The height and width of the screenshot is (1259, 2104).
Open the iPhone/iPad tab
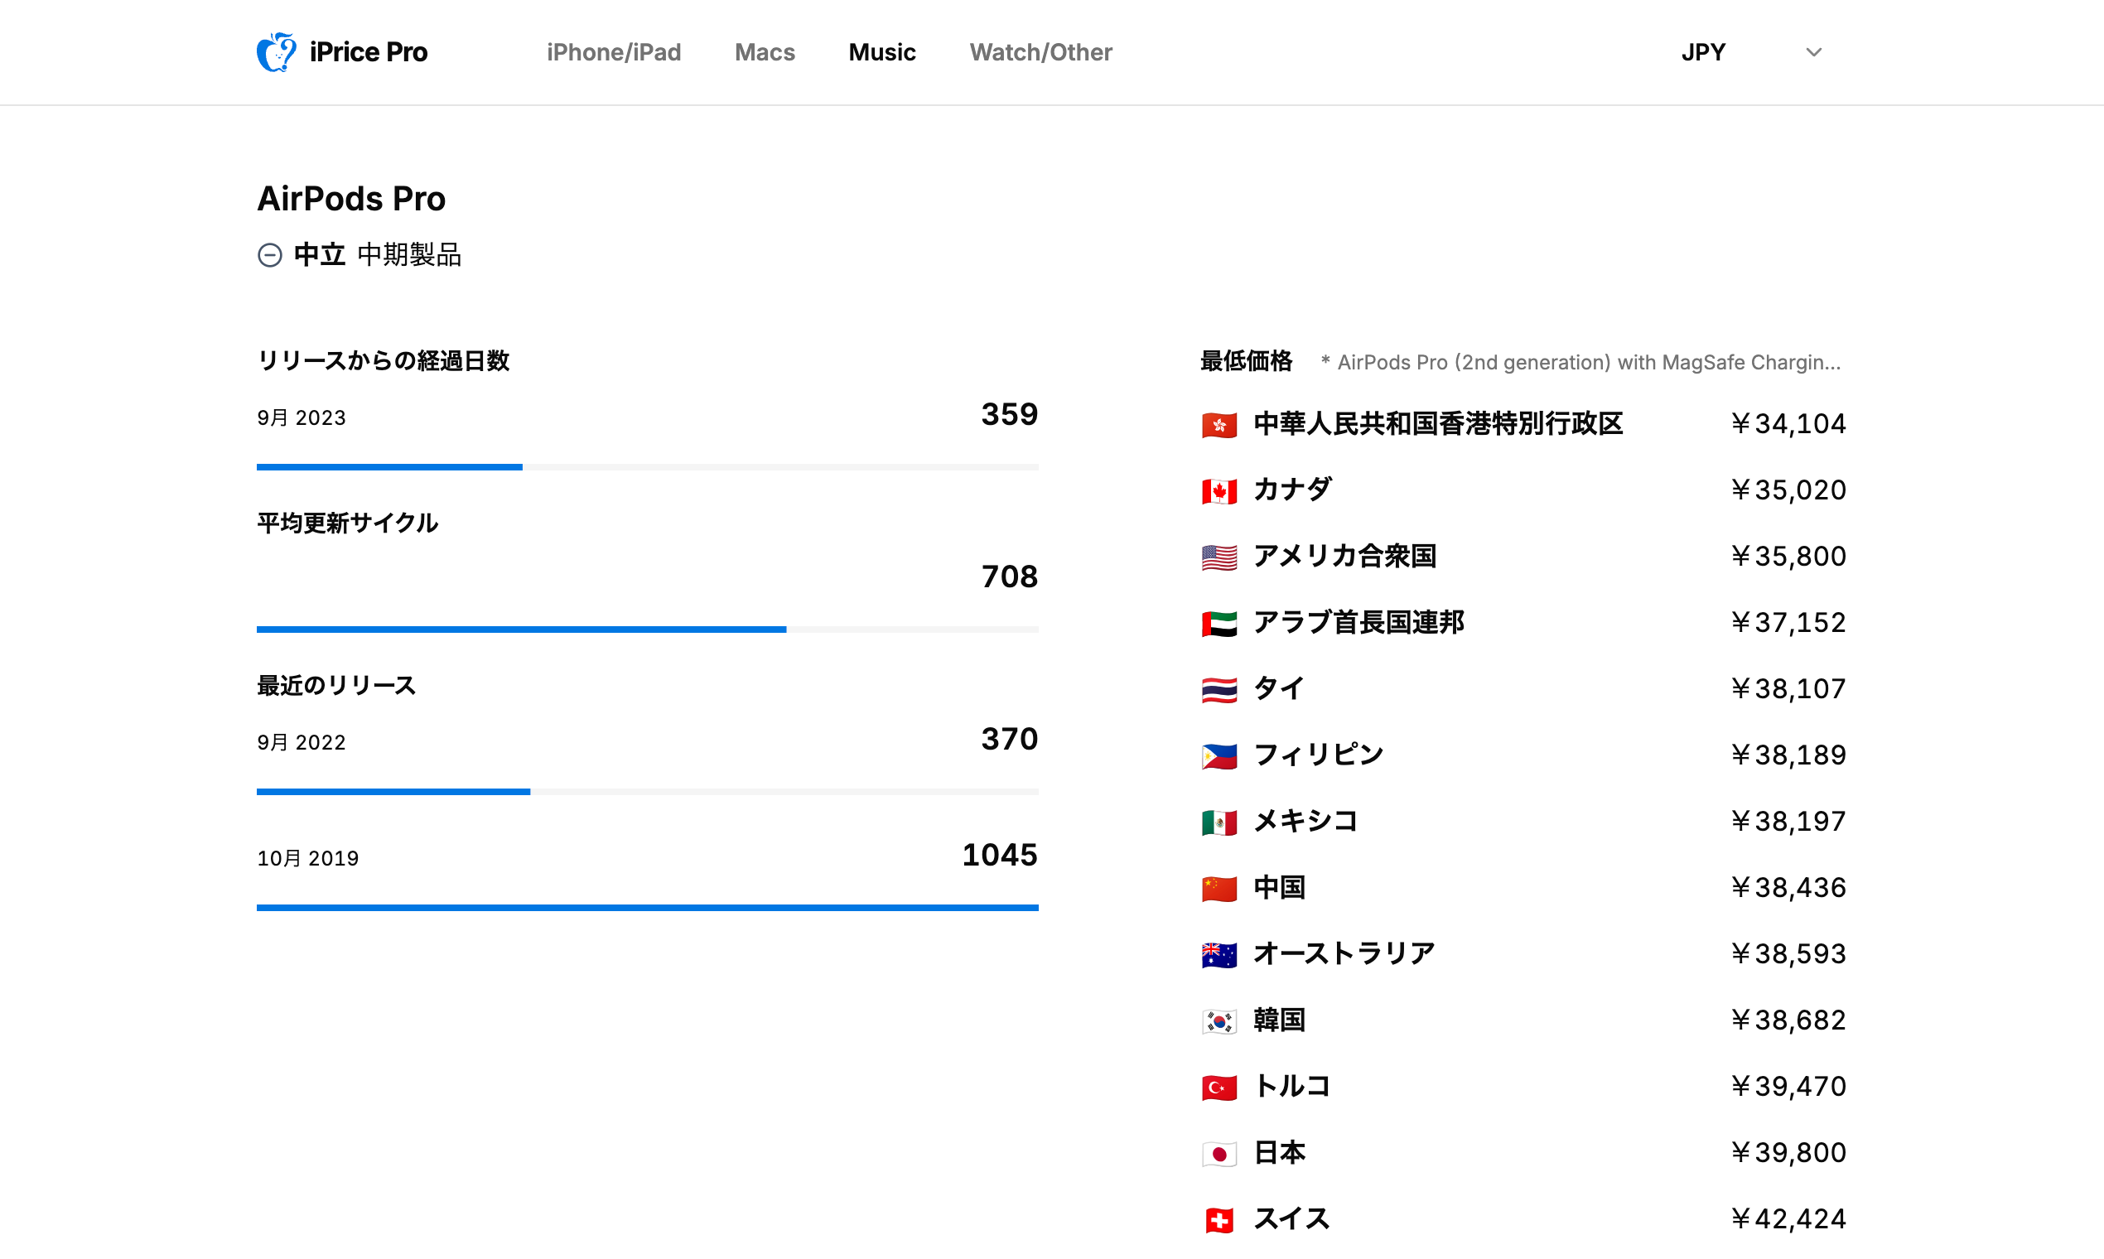pos(613,51)
